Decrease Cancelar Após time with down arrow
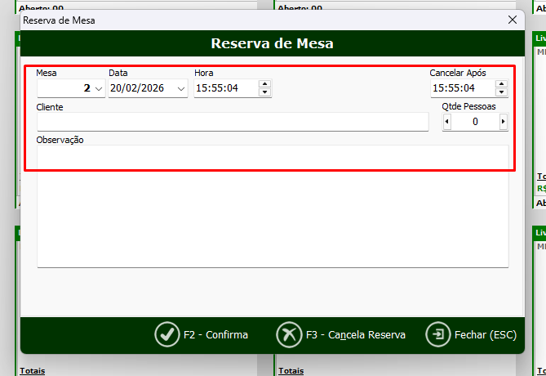Screen dimensions: 546x376 (501, 92)
